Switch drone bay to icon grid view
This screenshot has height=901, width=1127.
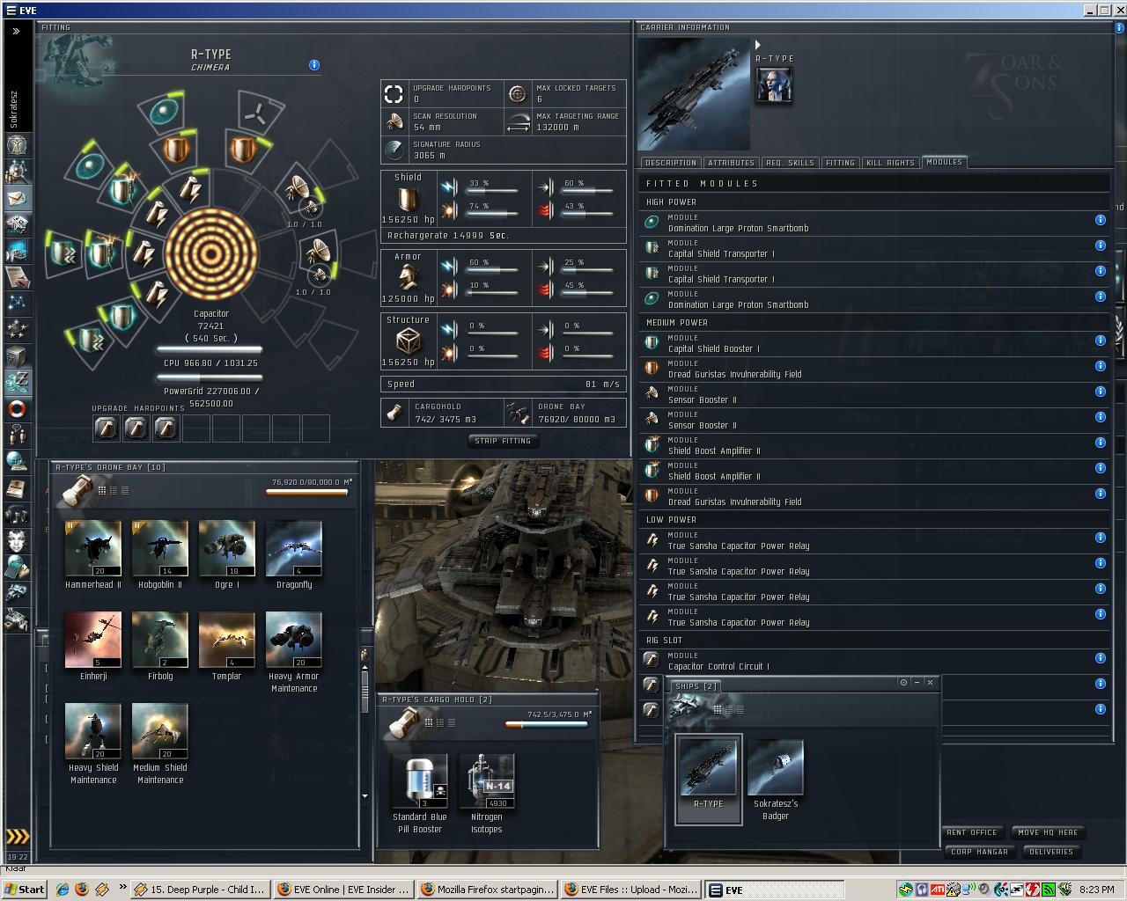(x=102, y=490)
